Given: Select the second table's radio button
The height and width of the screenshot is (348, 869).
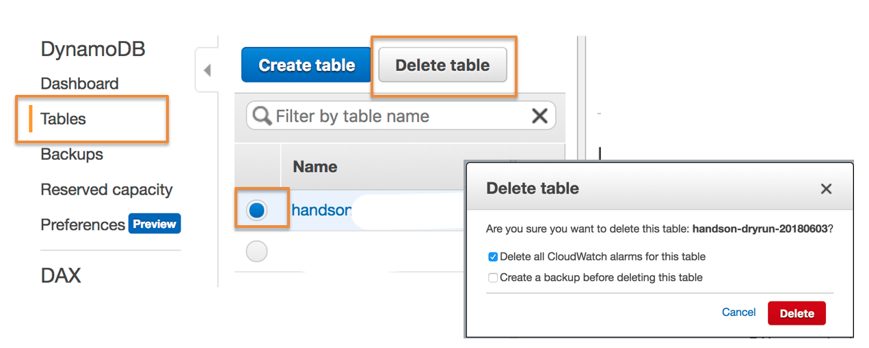Looking at the screenshot, I should [x=257, y=252].
